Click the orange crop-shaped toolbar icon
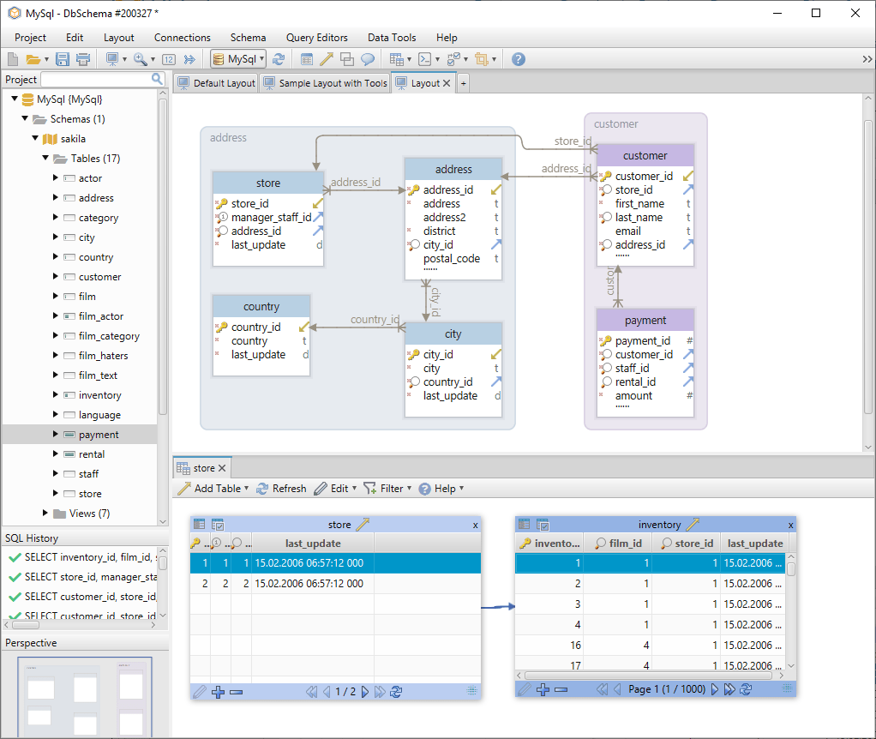The height and width of the screenshot is (739, 876). 481,59
